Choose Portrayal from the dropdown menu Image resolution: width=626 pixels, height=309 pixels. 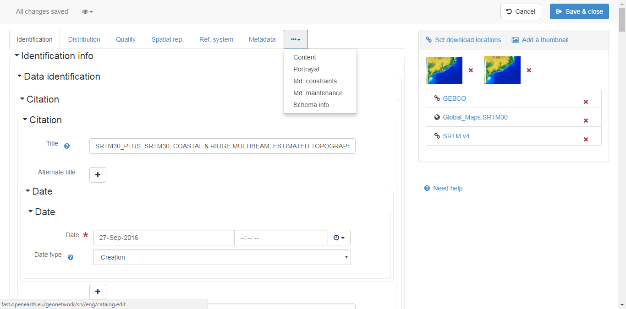pos(306,69)
